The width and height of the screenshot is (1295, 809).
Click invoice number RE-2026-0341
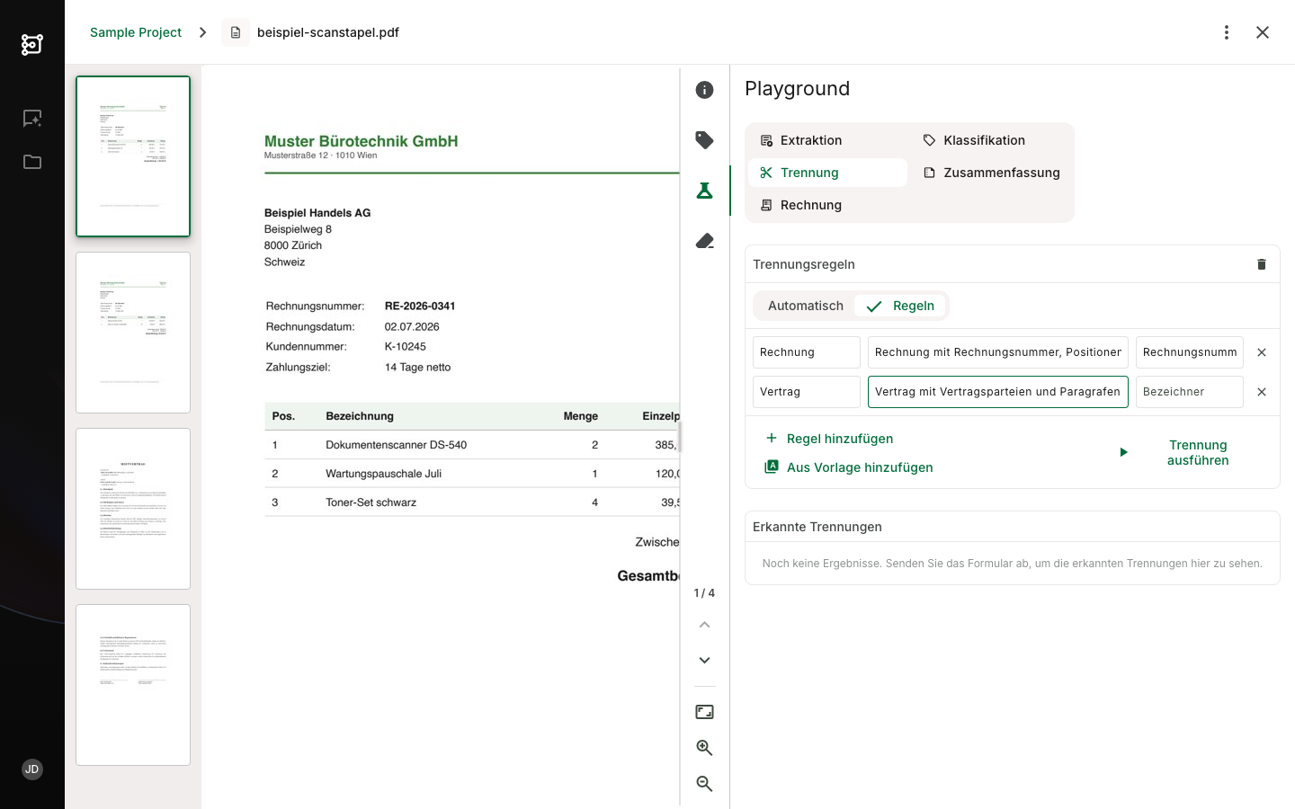pos(420,306)
